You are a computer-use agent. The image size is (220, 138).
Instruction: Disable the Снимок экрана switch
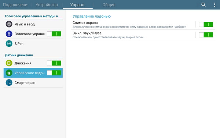tap(206, 24)
